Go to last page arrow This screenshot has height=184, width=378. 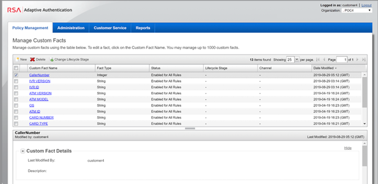pyautogui.click(x=364, y=59)
